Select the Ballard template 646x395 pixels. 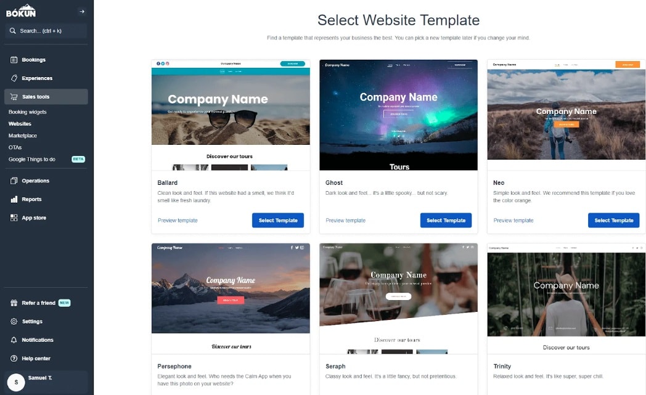coord(277,221)
